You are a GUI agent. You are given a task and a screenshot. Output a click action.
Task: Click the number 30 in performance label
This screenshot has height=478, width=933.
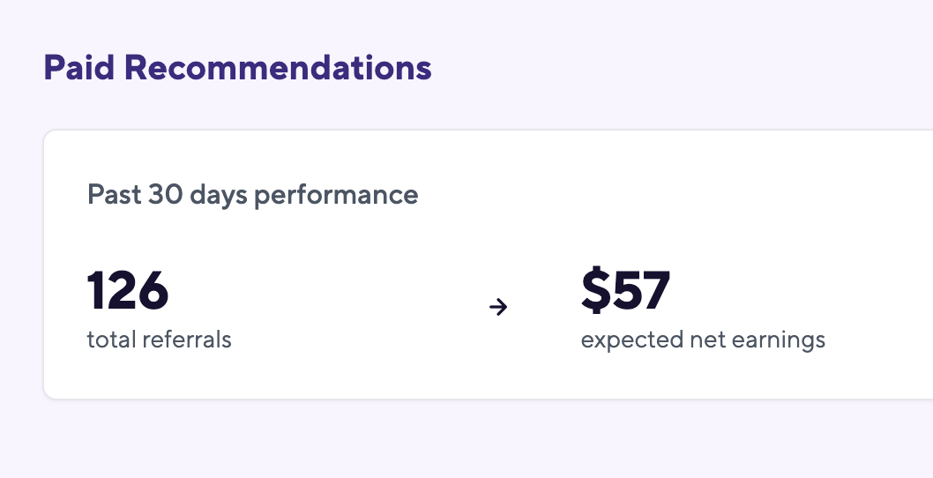coord(165,194)
